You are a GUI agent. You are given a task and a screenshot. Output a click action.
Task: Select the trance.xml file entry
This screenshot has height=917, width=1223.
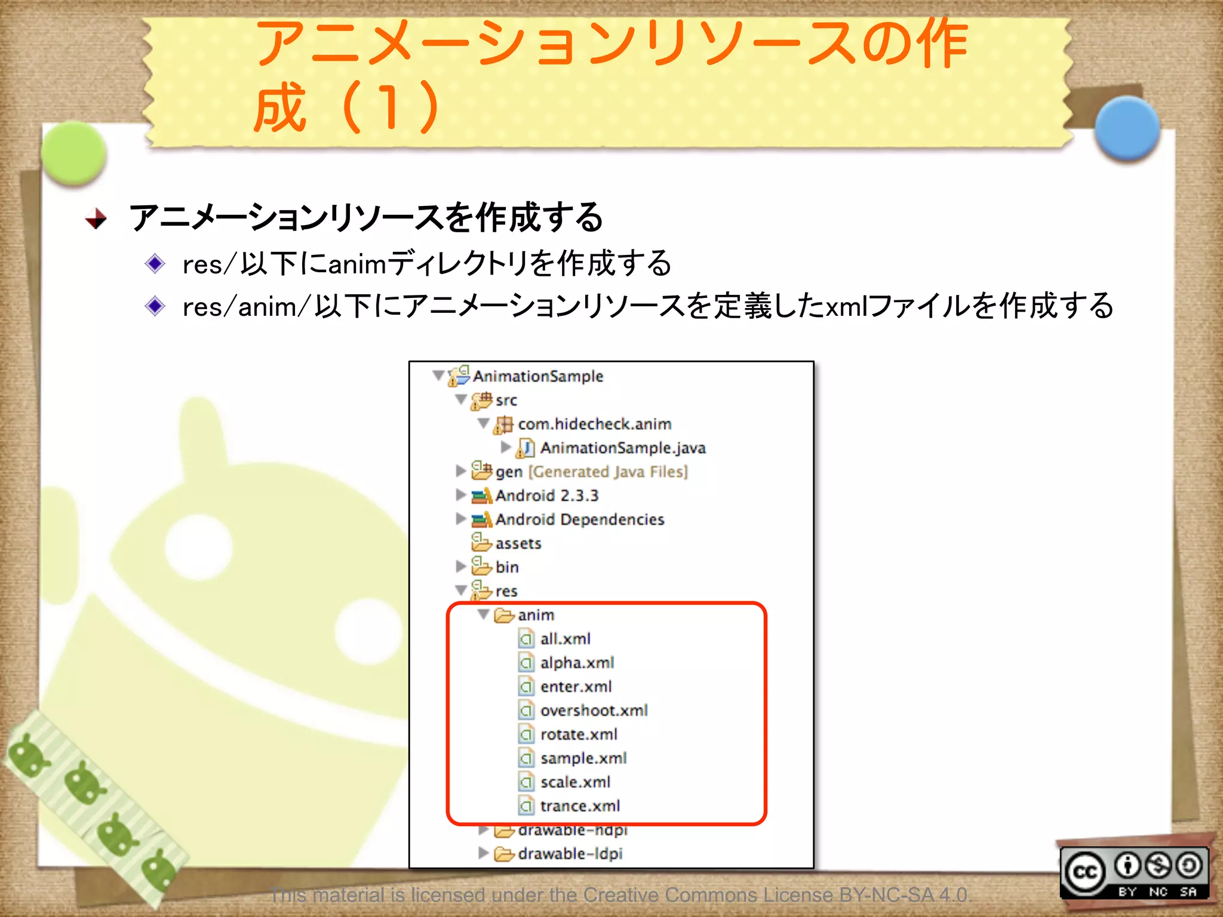(x=580, y=806)
